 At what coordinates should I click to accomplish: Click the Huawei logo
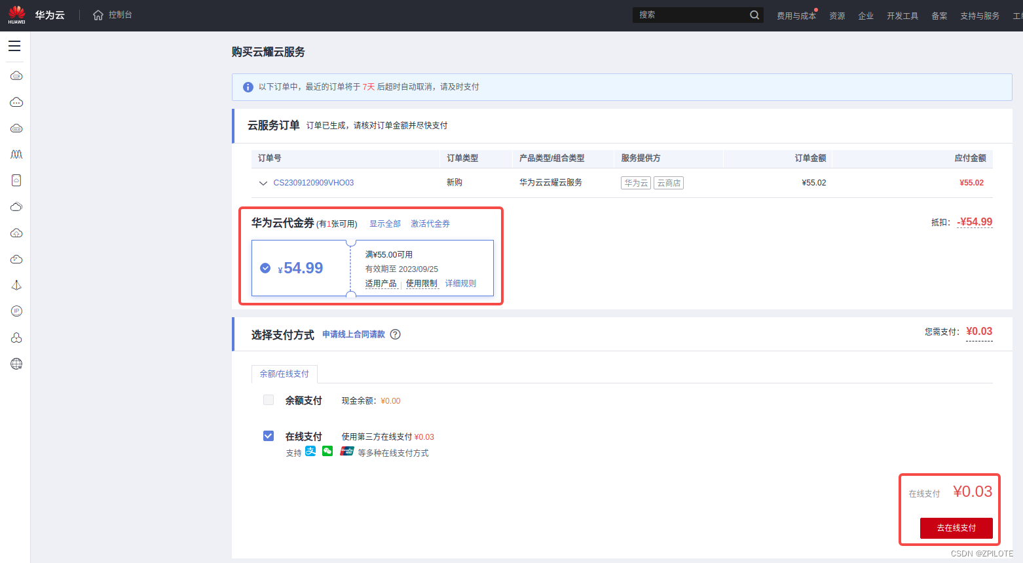17,14
